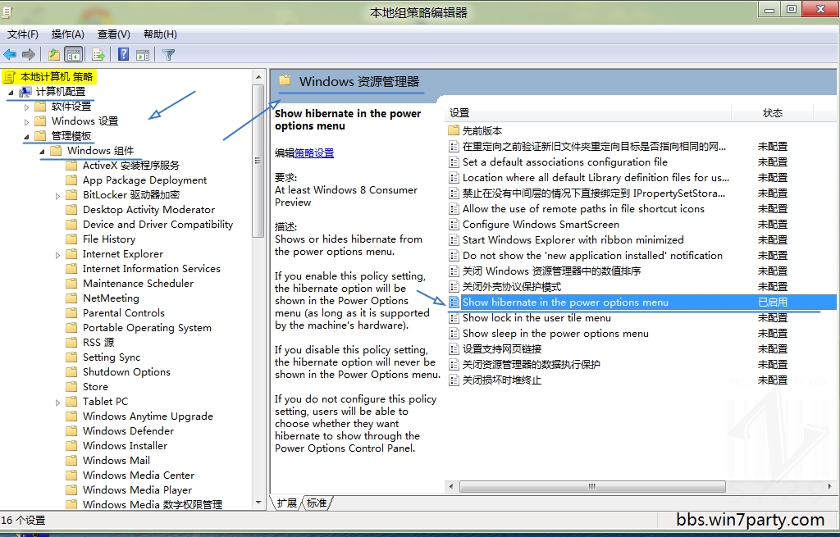Viewport: 840px width, 537px height.
Task: Select the App Package Deployment folder
Action: point(144,180)
